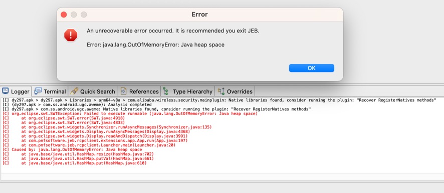Viewport: 444px width, 193px height.
Task: Close the Error dialog with the red button
Action: pos(64,14)
